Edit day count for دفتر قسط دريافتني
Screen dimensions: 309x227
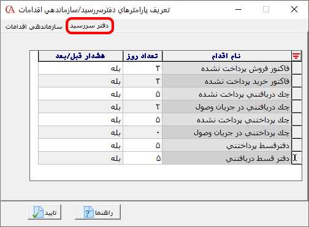click(142, 158)
